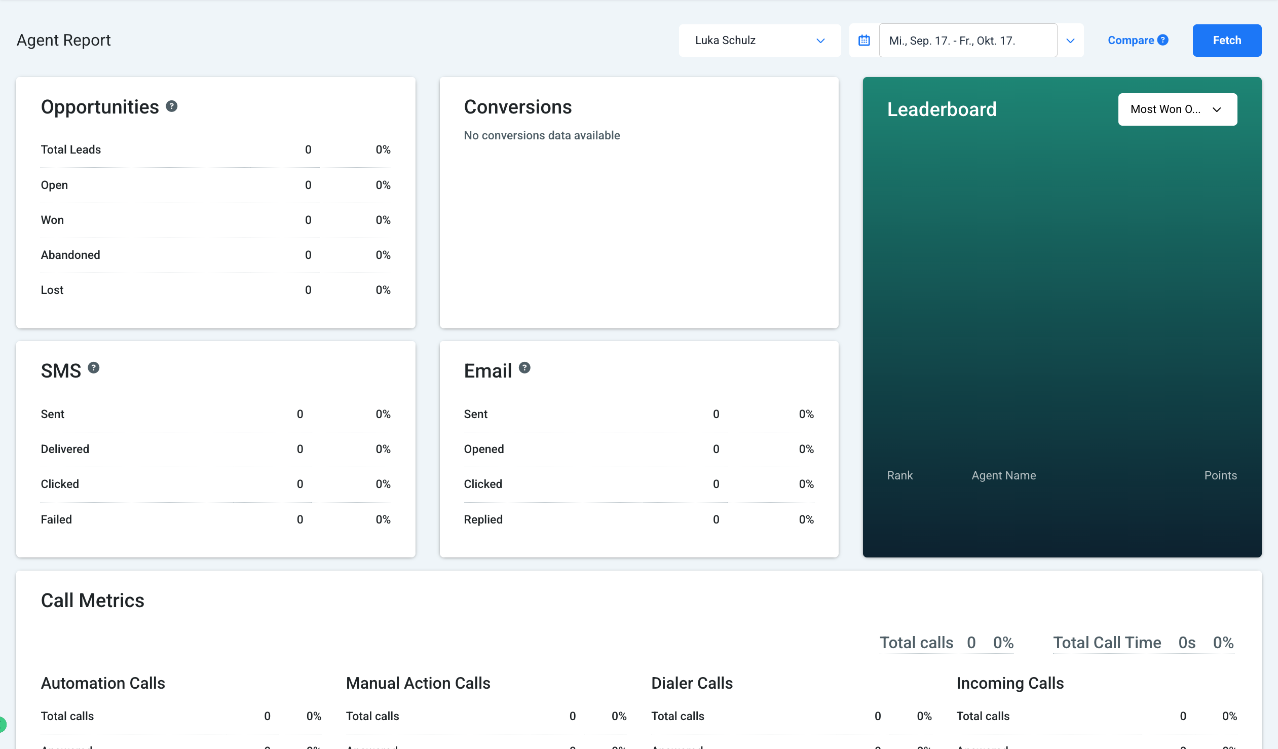Click the Opportunities help question-mark icon
1278x749 pixels.
172,106
